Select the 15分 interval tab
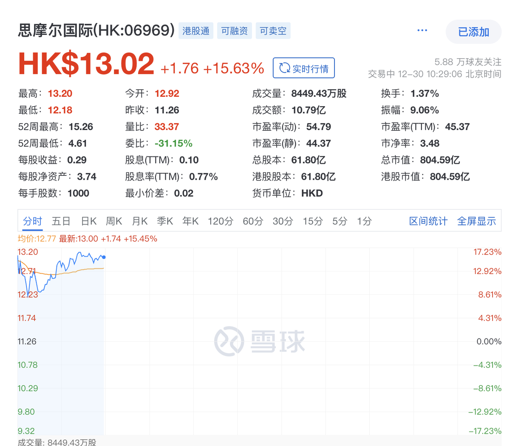 313,221
